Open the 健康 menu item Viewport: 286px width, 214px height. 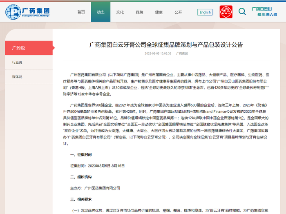159,12
